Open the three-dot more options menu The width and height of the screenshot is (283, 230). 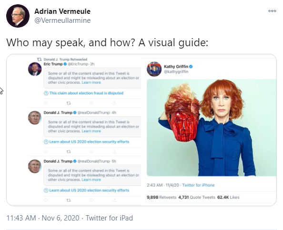[272, 11]
